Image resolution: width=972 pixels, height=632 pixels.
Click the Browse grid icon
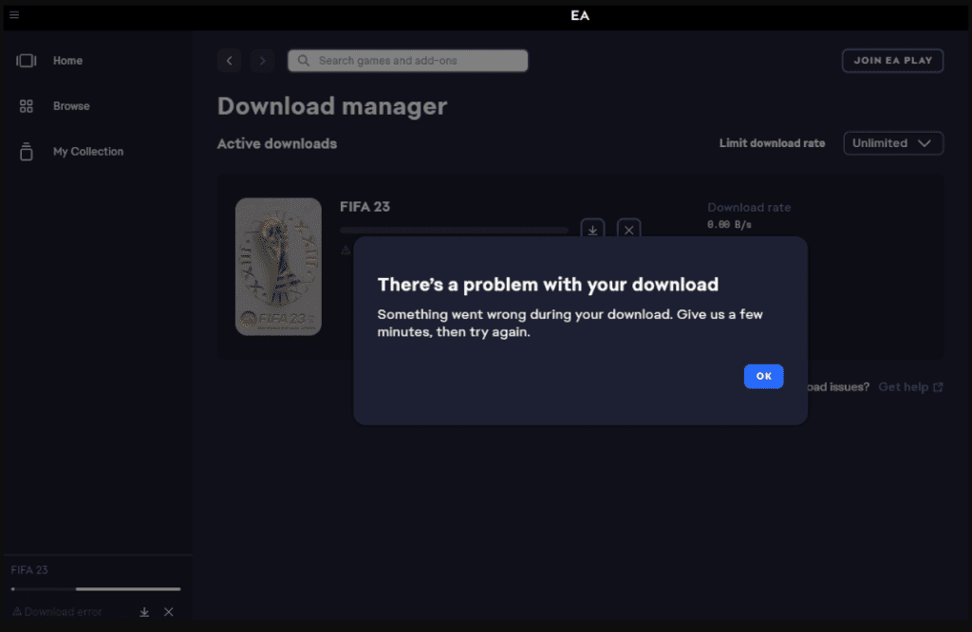pos(26,106)
